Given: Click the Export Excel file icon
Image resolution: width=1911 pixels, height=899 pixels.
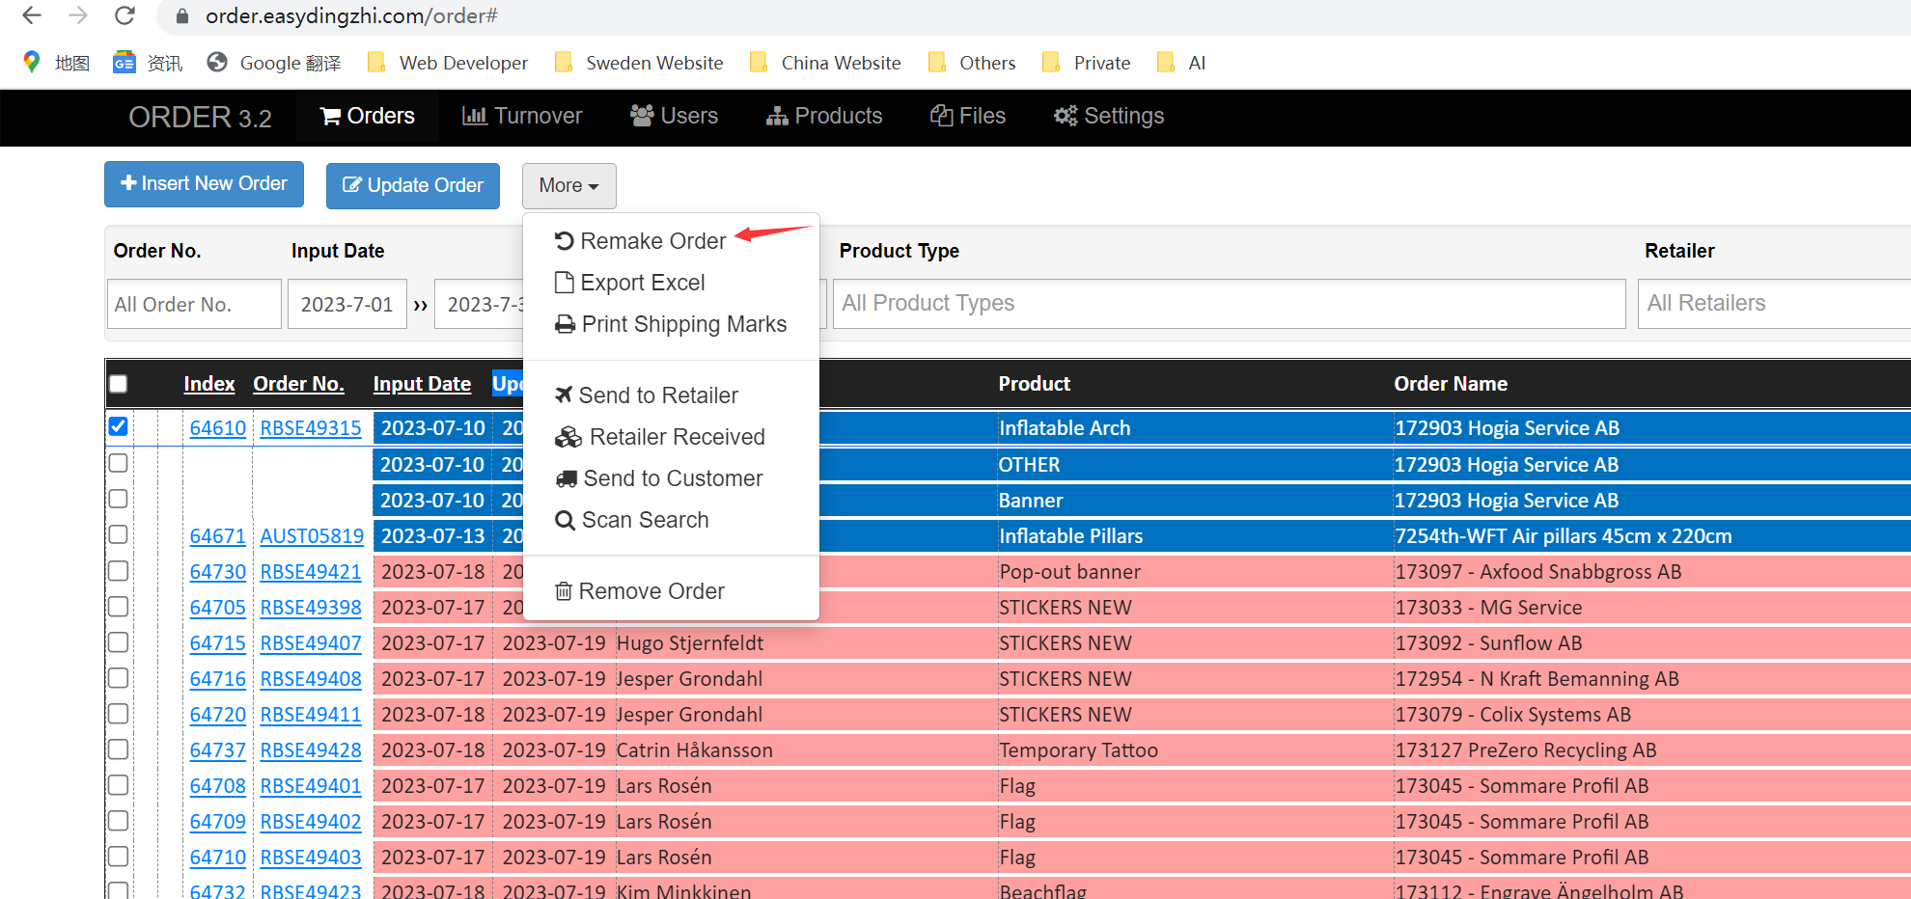Looking at the screenshot, I should (565, 283).
